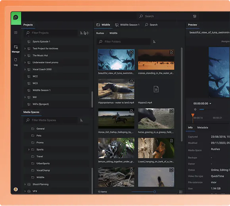Screen dimensions: 230x206
Task: Sort media spaces using the sort icon
Action: tap(81, 120)
